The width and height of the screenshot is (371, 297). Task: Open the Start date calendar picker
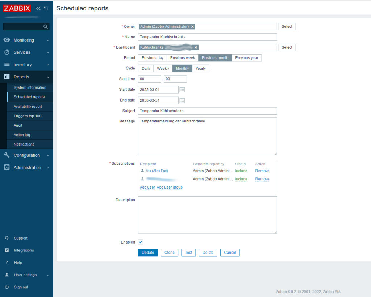pyautogui.click(x=182, y=90)
